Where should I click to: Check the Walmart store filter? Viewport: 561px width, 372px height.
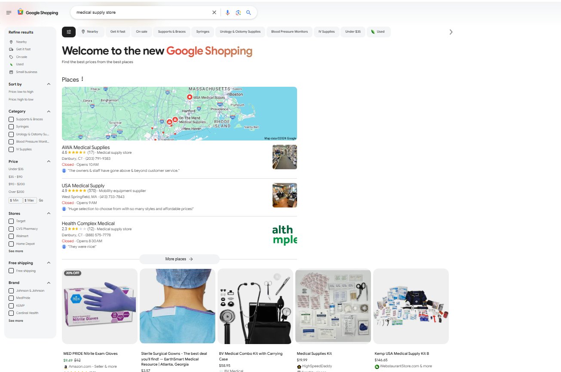11,236
